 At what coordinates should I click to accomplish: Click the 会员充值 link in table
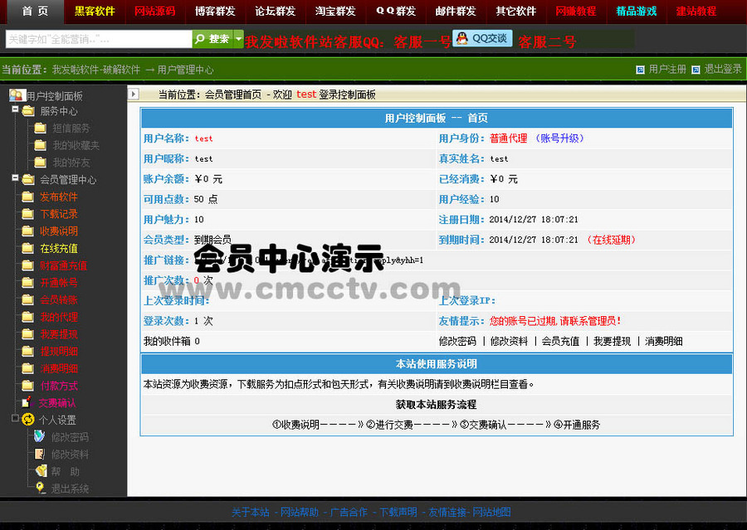[x=560, y=341]
